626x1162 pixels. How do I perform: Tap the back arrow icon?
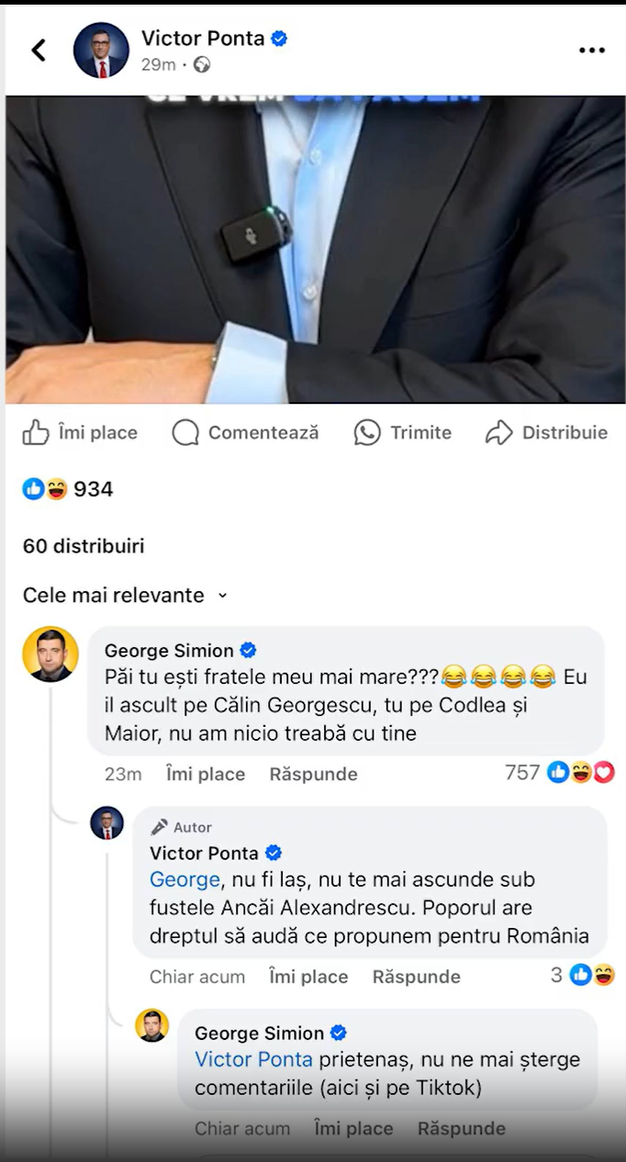pyautogui.click(x=39, y=50)
